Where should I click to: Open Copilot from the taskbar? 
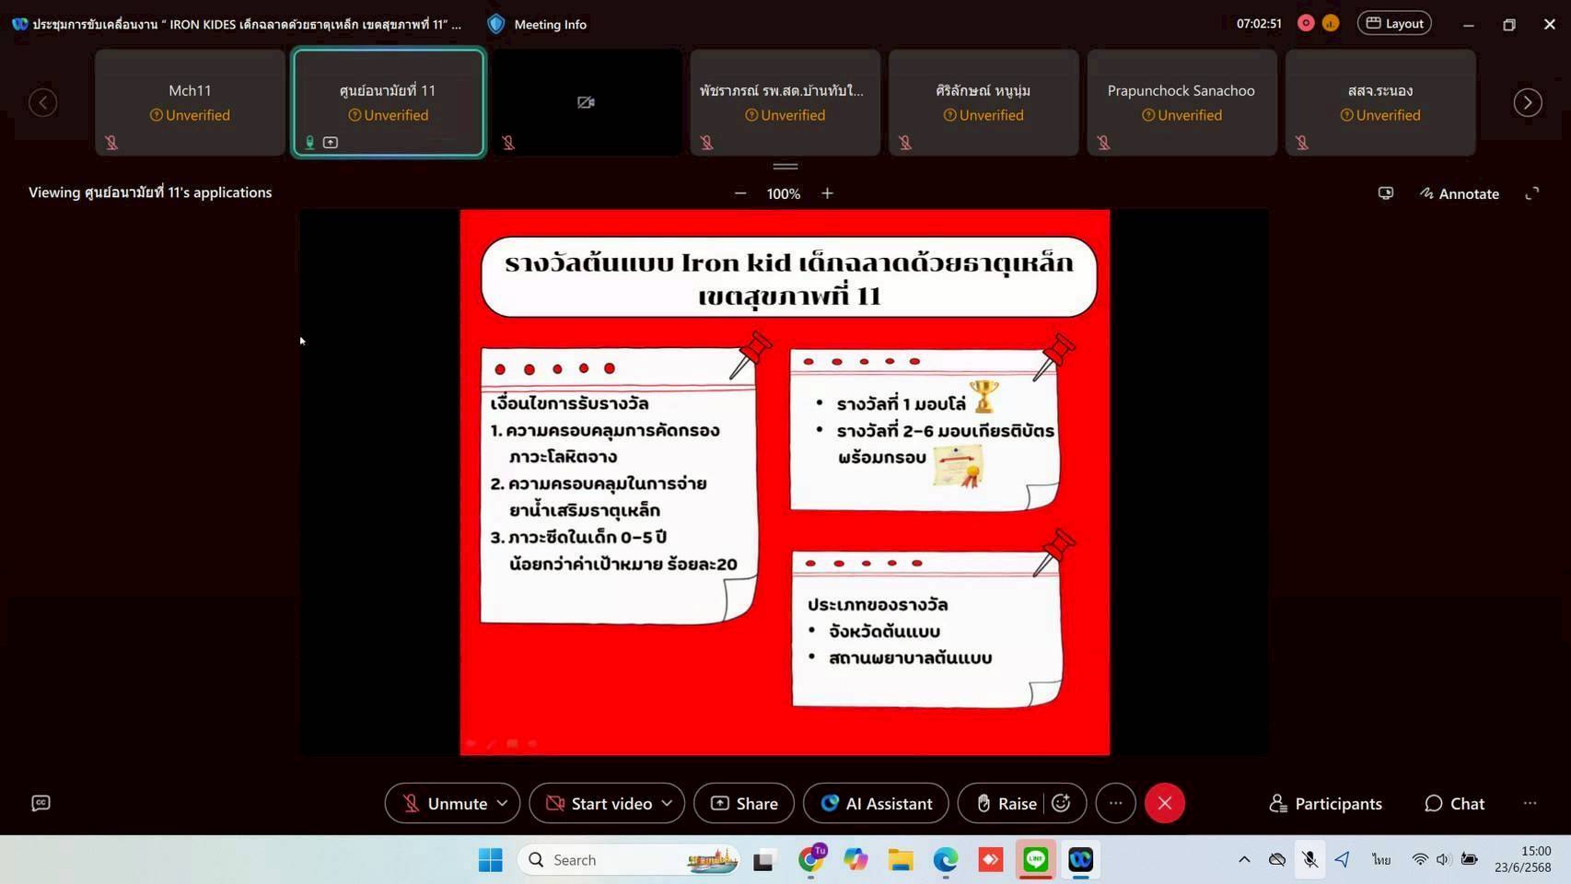tap(855, 860)
